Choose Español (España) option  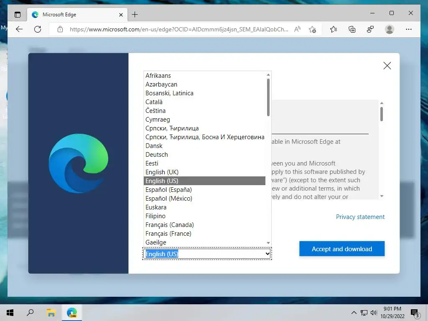click(204, 189)
